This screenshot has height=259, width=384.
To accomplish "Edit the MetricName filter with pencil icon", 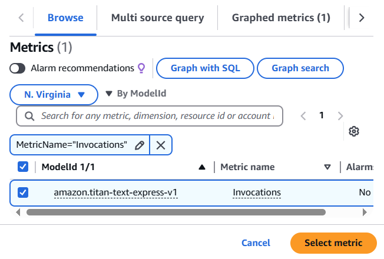I will click(x=140, y=145).
